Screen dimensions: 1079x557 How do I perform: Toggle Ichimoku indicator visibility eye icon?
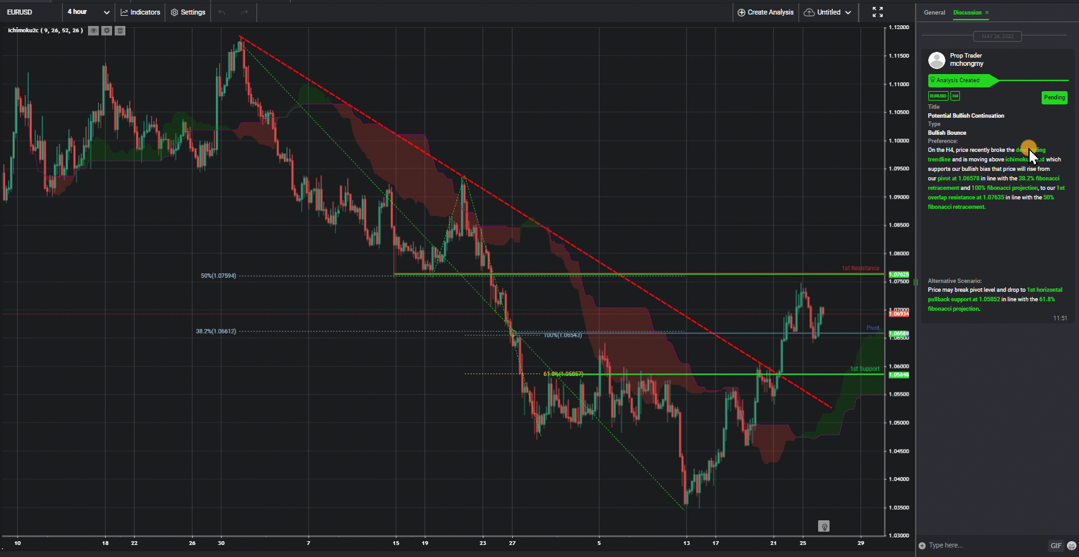click(93, 30)
